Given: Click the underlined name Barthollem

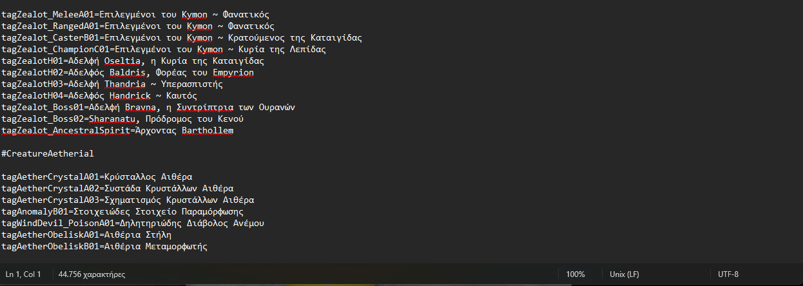Looking at the screenshot, I should coord(208,131).
